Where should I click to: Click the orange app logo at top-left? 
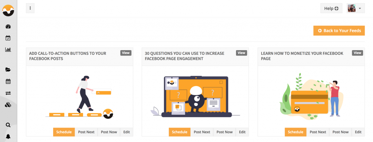(8, 11)
